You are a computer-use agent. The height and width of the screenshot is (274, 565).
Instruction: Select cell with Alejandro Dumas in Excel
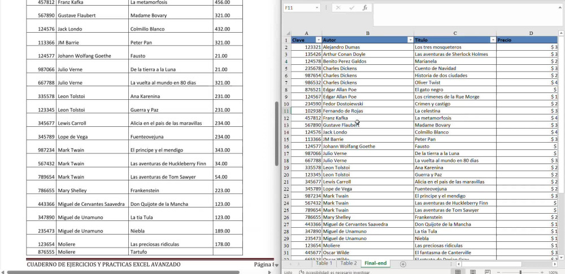click(368, 47)
